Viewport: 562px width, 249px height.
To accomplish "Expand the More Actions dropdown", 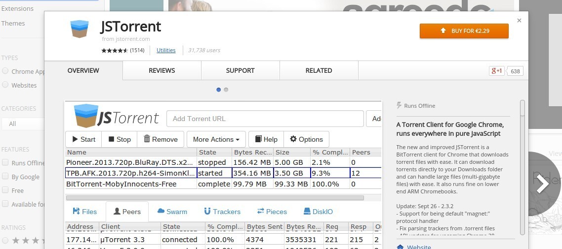I will (216, 139).
